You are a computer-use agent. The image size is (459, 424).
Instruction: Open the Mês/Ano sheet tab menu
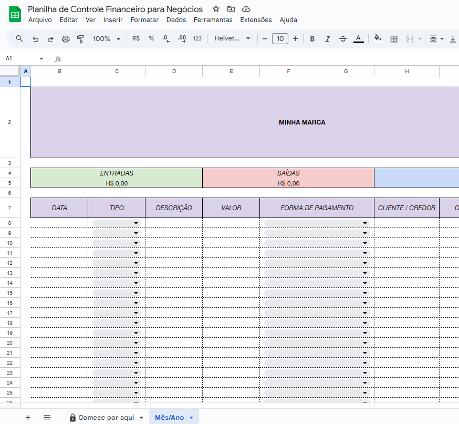190,417
